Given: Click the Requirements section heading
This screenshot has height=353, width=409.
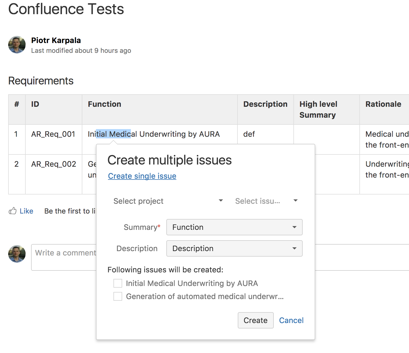Looking at the screenshot, I should [41, 81].
